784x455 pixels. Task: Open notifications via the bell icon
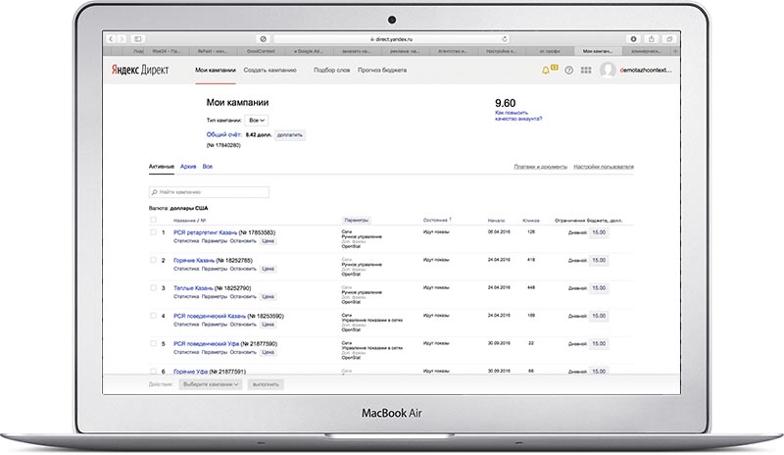coord(545,71)
